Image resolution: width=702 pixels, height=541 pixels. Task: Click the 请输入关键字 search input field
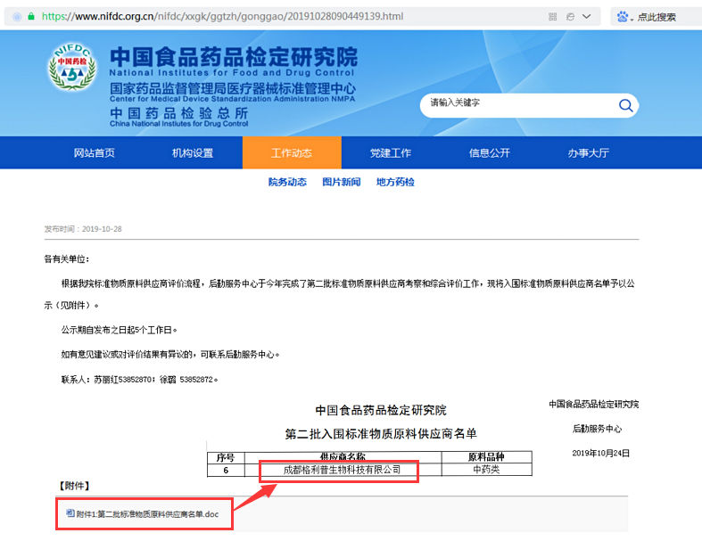(x=517, y=104)
